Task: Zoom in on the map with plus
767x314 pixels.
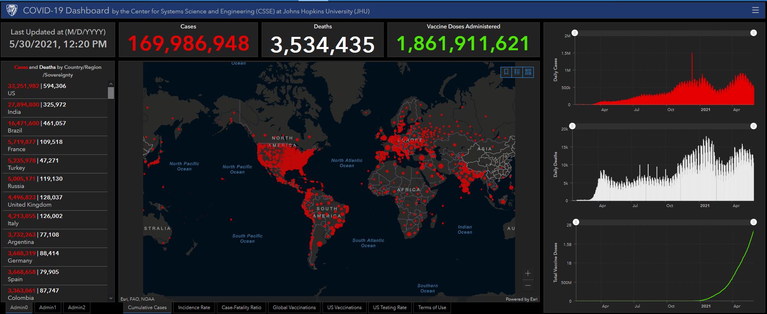Action: tap(528, 273)
